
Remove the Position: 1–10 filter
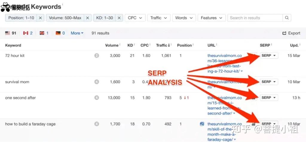(x=40, y=18)
